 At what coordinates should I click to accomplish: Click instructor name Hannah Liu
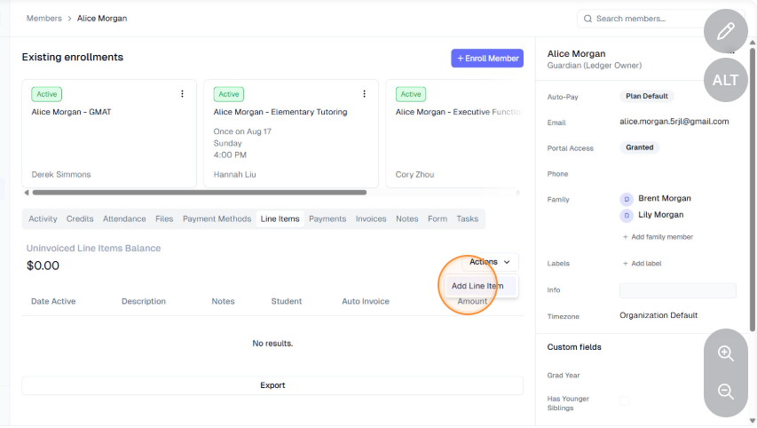coord(234,175)
